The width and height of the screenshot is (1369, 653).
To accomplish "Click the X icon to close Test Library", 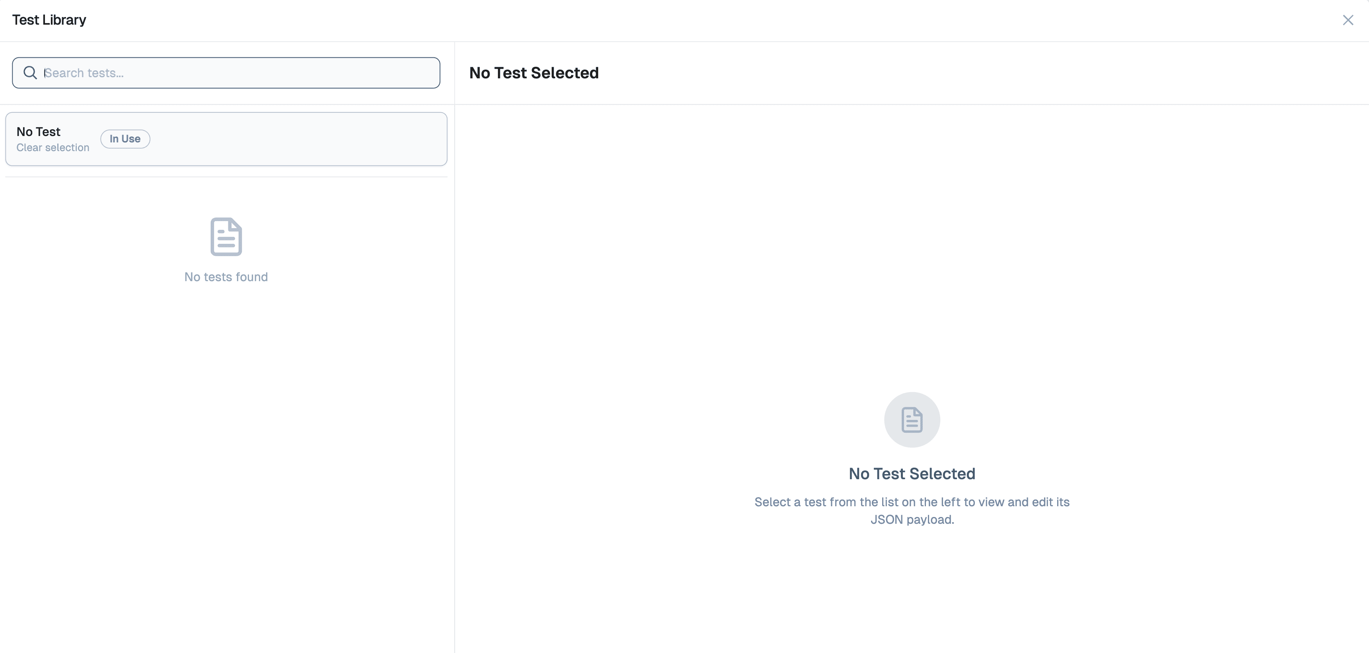I will tap(1349, 20).
